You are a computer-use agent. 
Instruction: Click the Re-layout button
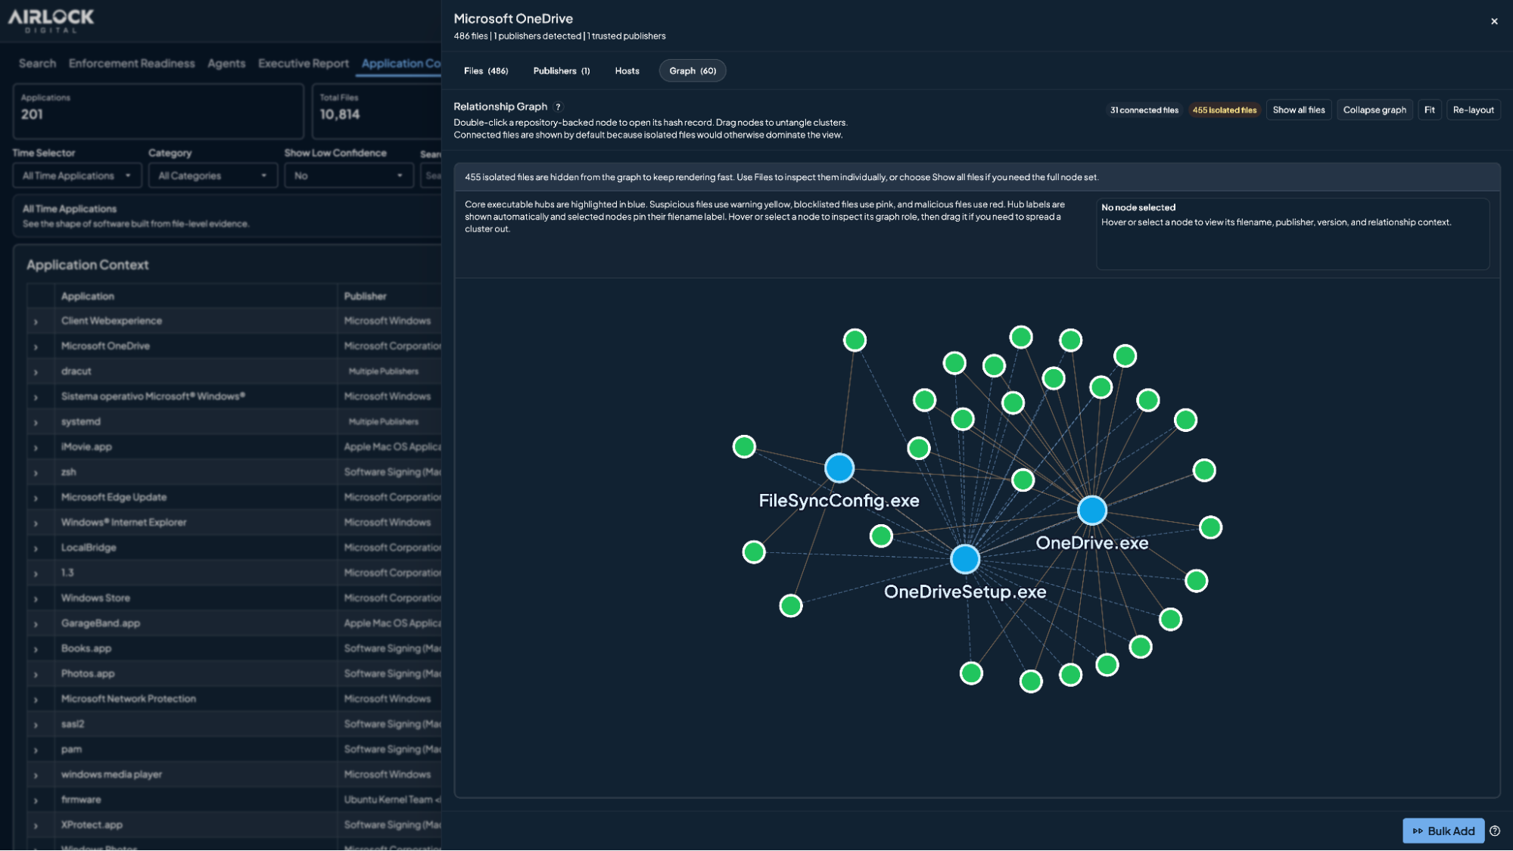click(1473, 110)
